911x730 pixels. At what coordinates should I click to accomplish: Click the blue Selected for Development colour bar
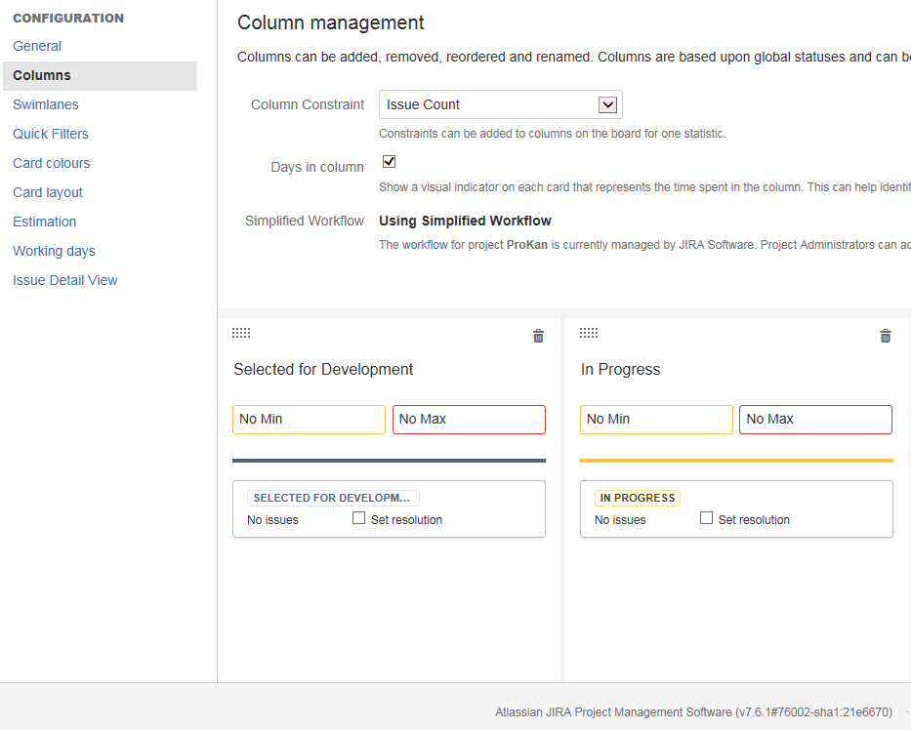coord(389,461)
